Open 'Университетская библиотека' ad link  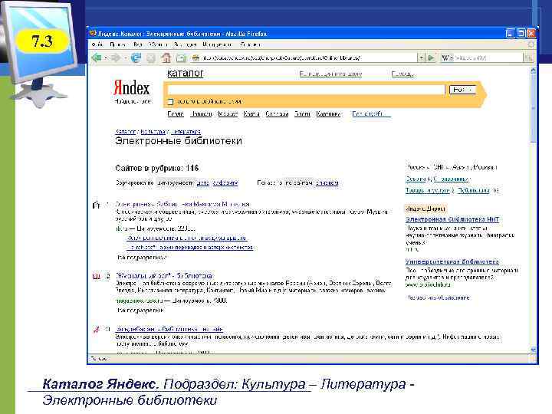tap(452, 261)
